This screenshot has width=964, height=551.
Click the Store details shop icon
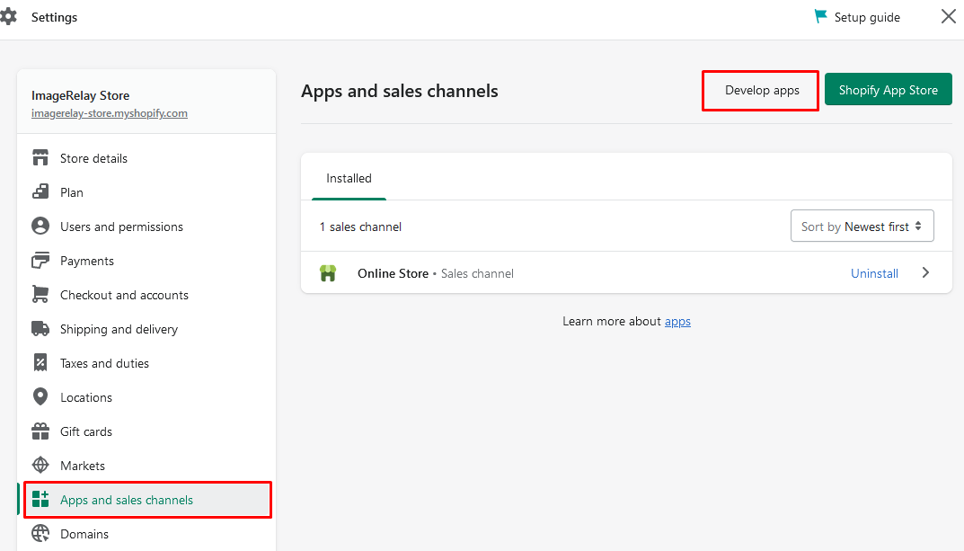[40, 158]
